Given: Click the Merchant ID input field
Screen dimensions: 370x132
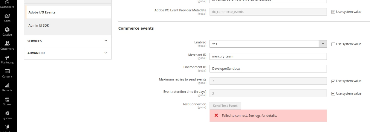Looking at the screenshot, I should coord(268,56).
